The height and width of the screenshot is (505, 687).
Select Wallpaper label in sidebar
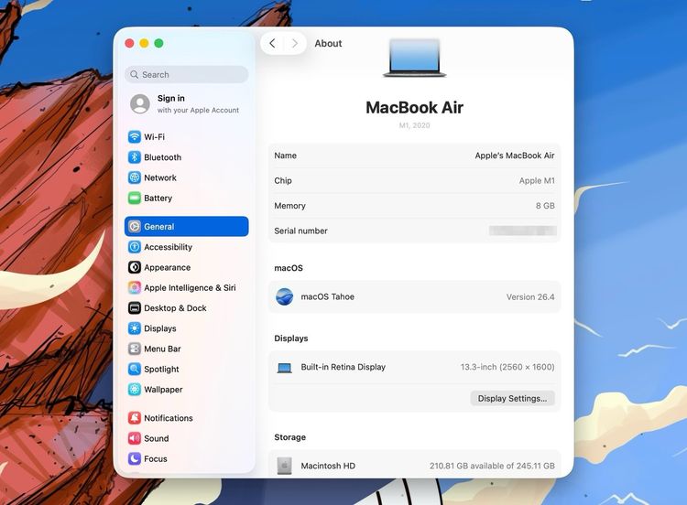coord(163,390)
